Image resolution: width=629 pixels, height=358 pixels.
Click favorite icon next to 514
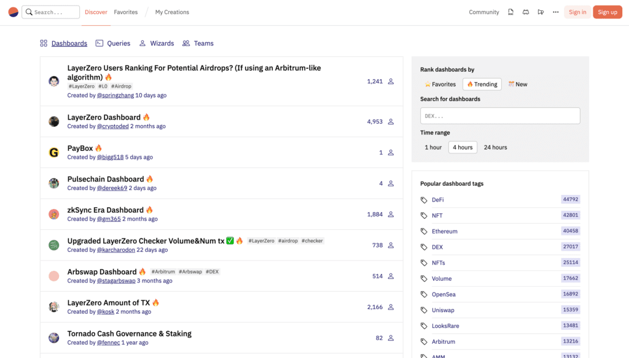[x=391, y=276]
